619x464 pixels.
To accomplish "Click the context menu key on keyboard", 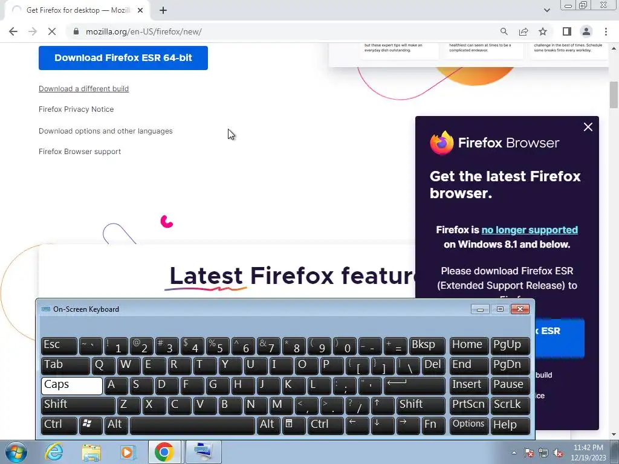I will tap(294, 425).
